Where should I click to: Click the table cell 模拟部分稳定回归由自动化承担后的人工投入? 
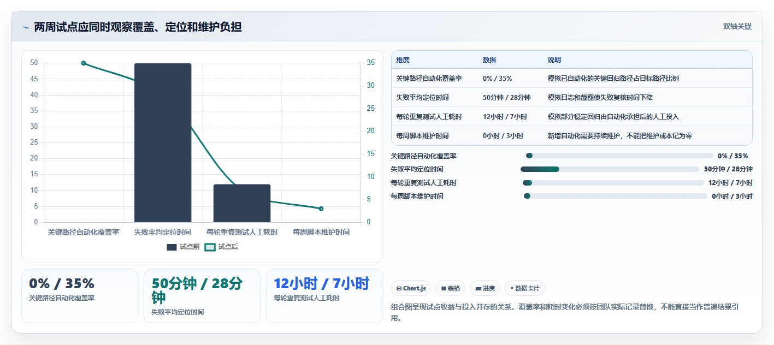pyautogui.click(x=613, y=117)
